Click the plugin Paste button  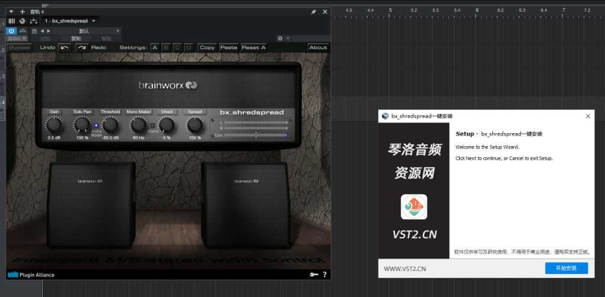pyautogui.click(x=229, y=47)
